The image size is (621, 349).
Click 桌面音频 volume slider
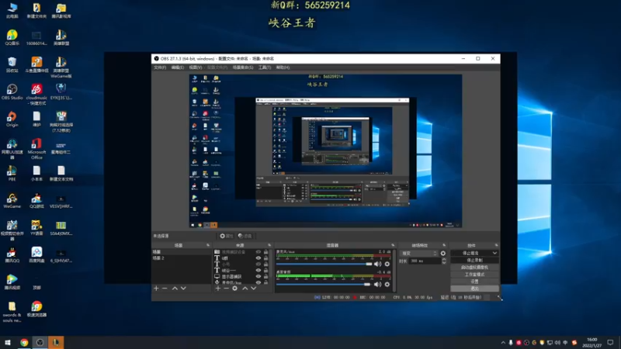pos(323,284)
